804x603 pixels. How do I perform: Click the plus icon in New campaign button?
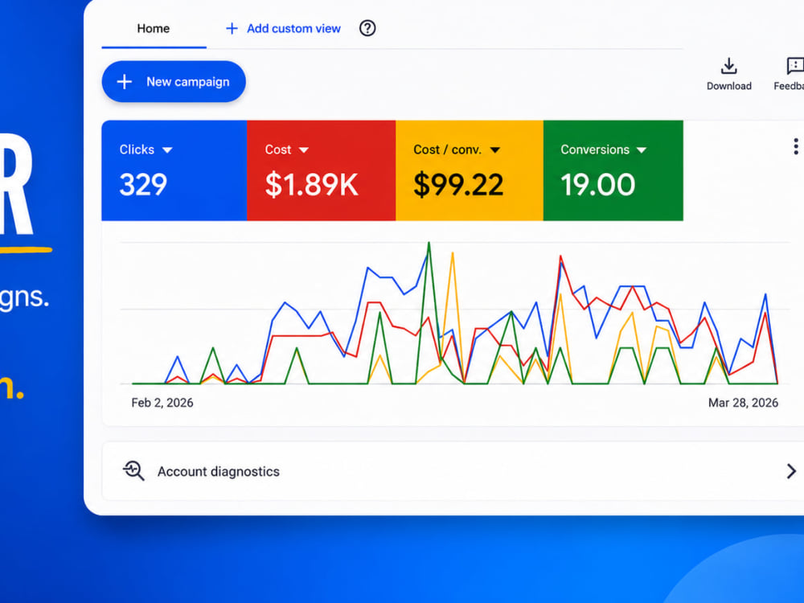(125, 81)
